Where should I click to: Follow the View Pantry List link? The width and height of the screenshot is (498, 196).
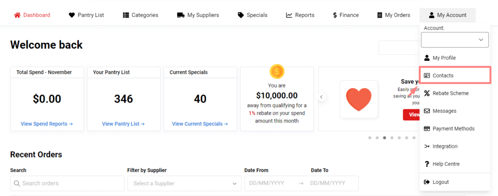click(123, 124)
